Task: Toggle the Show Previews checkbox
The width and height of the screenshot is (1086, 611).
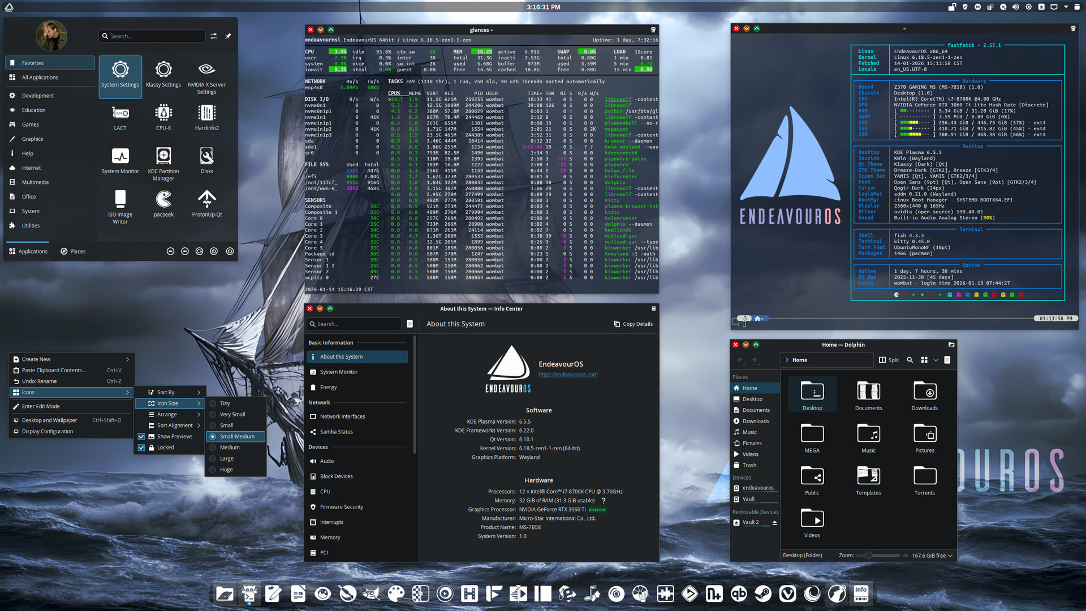Action: point(141,437)
